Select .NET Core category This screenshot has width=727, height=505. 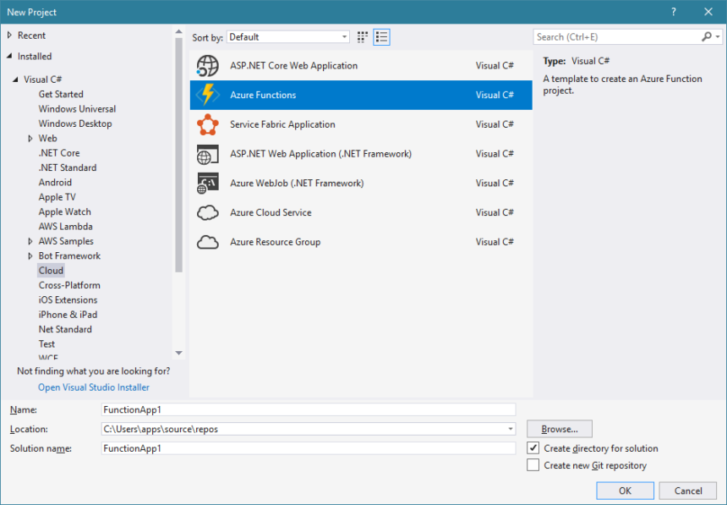59,153
